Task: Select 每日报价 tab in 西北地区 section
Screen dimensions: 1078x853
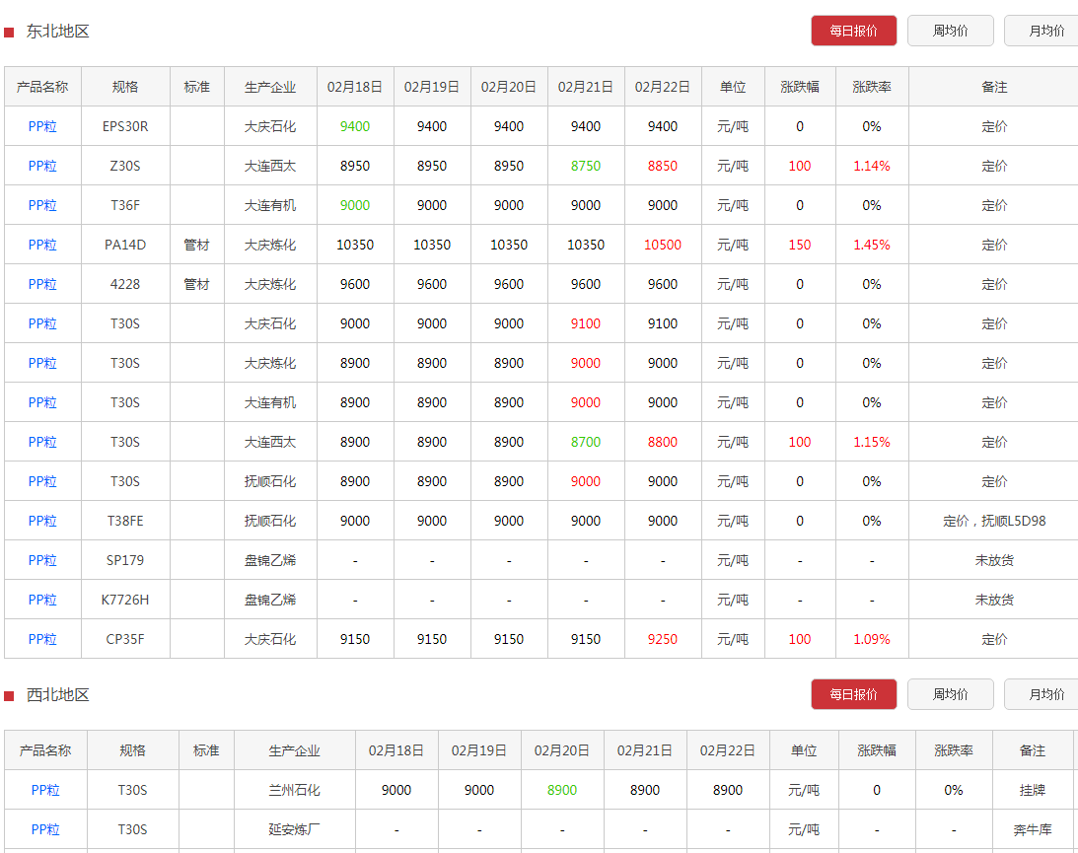Action: coord(853,694)
